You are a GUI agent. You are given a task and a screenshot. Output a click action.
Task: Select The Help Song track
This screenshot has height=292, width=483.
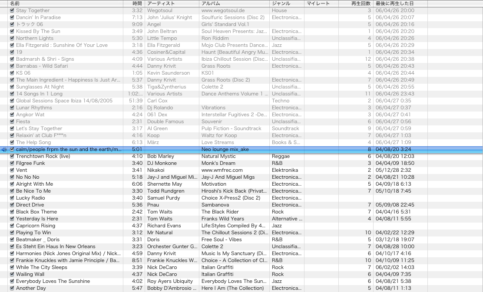(33, 142)
